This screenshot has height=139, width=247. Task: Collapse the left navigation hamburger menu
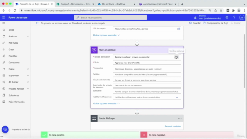click(x=4, y=23)
